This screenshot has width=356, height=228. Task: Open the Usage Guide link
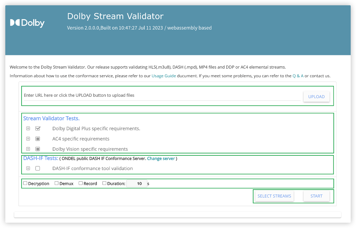pos(164,76)
